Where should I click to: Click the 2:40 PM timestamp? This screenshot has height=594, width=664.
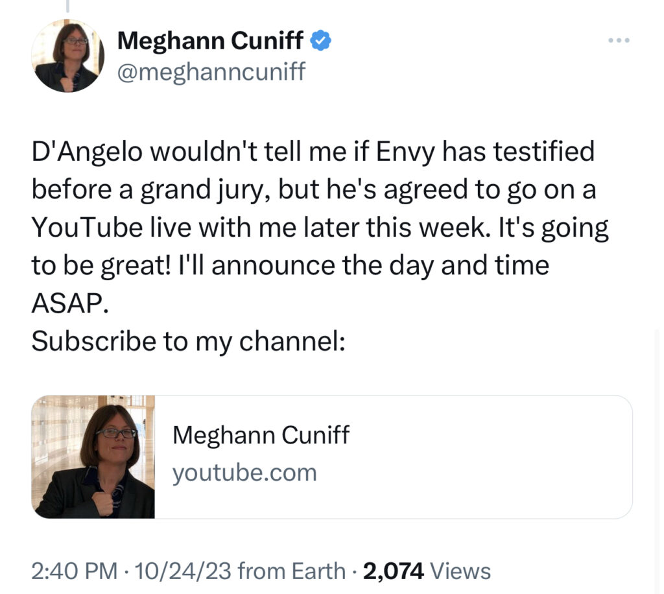(x=74, y=571)
